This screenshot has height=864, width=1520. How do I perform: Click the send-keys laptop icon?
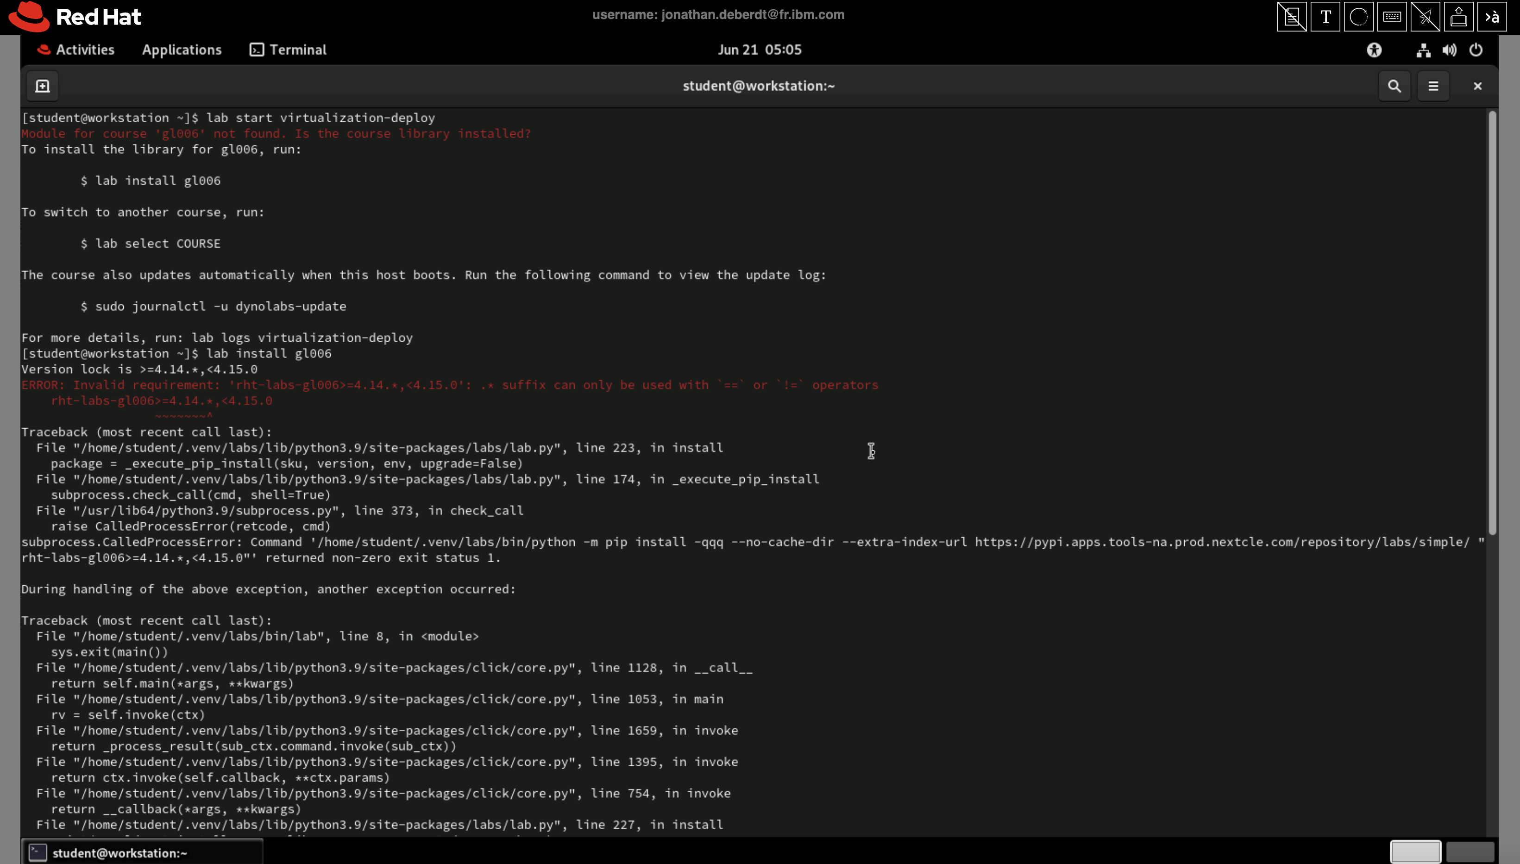pyautogui.click(x=1459, y=16)
